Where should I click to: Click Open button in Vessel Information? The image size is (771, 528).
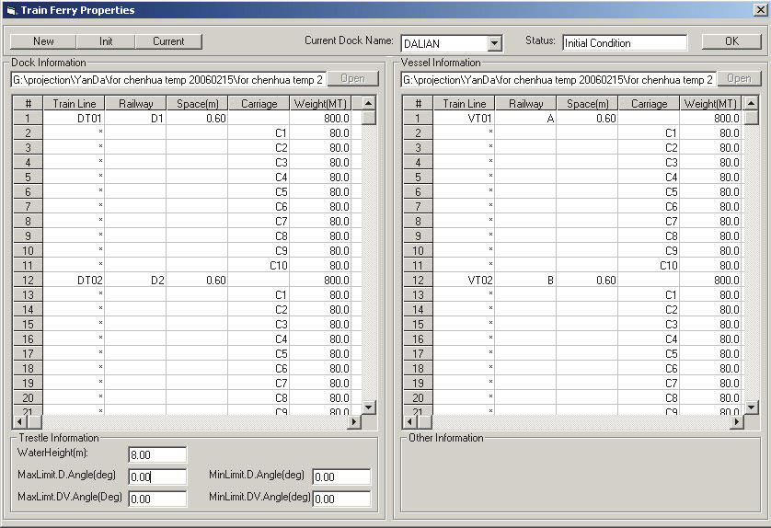[739, 79]
